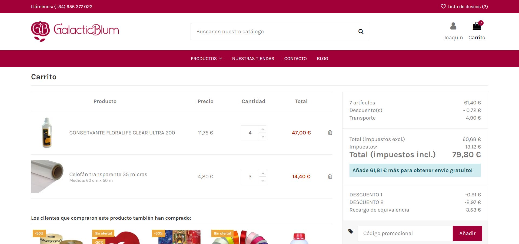The width and height of the screenshot is (519, 244).
Task: Click the search magnifier icon
Action: 361,32
